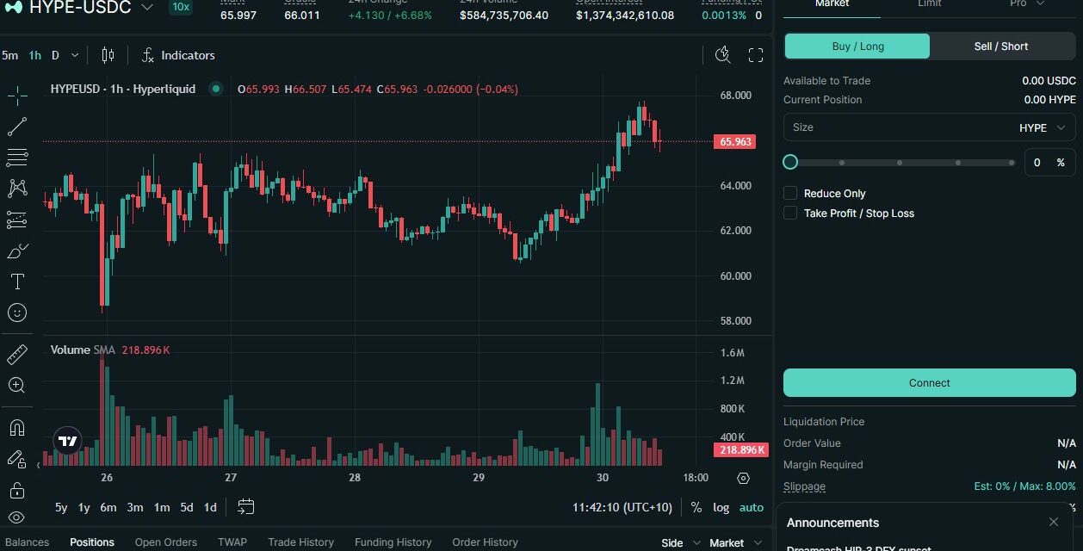This screenshot has height=551, width=1083.
Task: Open timezone setting 11:42:10 (UTC+10)
Action: coord(622,507)
